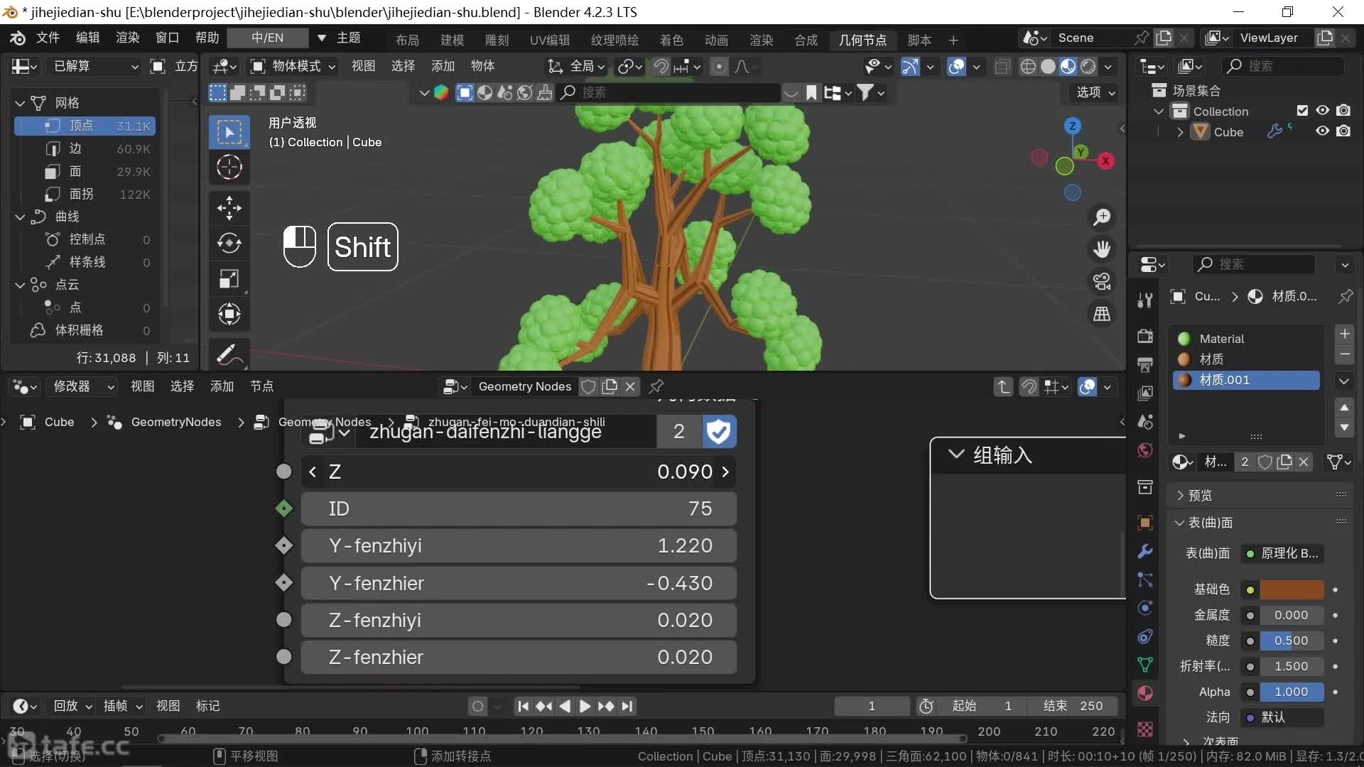Click the Y-fenzhiyi value field
Image resolution: width=1364 pixels, height=767 pixels.
(x=519, y=545)
